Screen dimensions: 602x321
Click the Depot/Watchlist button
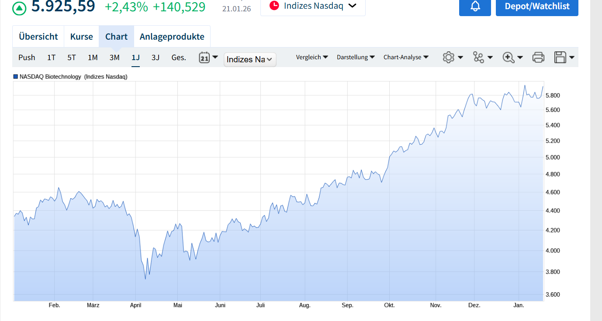536,7
